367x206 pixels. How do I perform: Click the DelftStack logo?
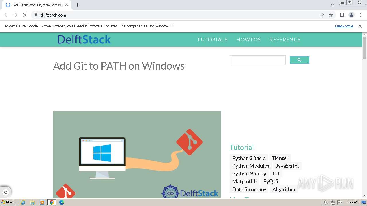[84, 39]
